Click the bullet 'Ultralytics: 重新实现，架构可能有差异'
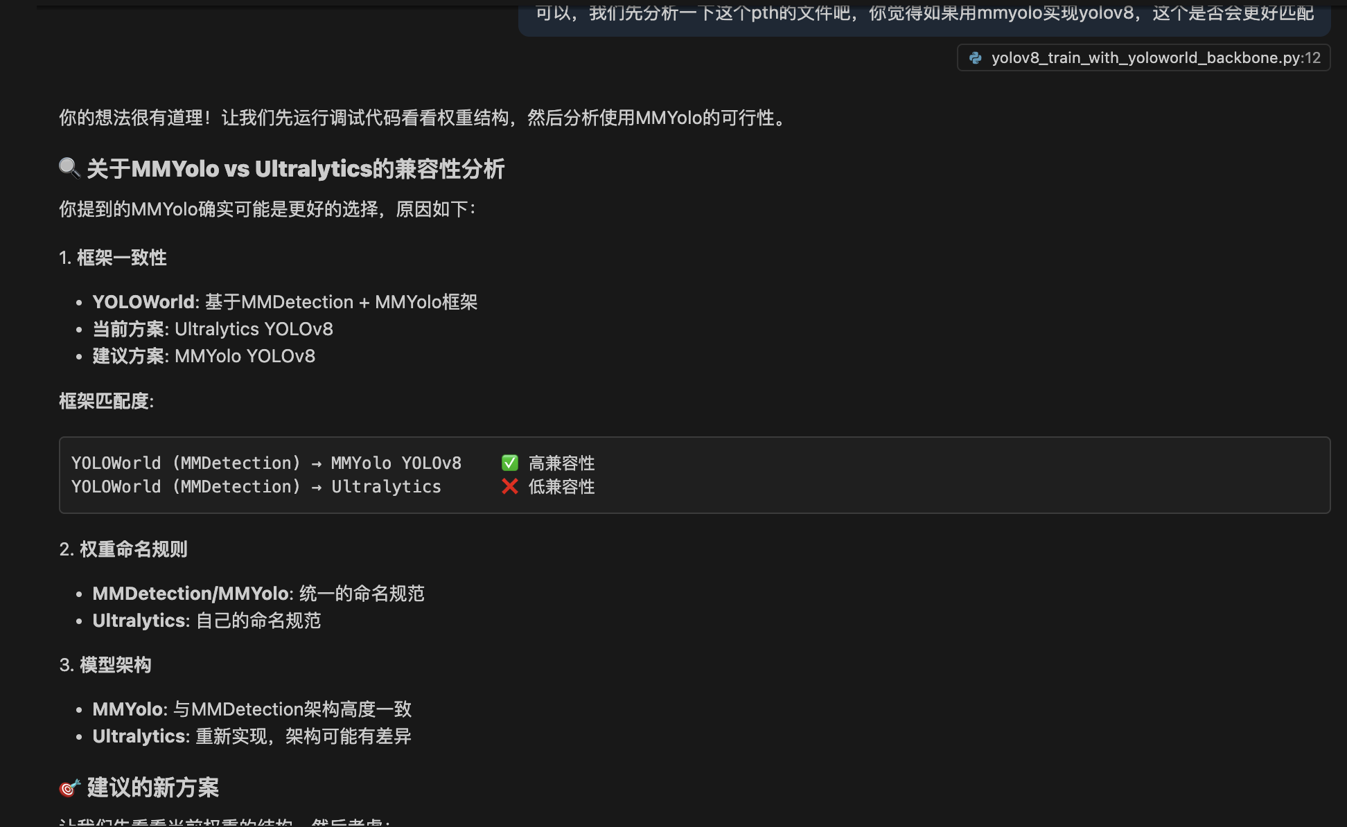 (252, 736)
